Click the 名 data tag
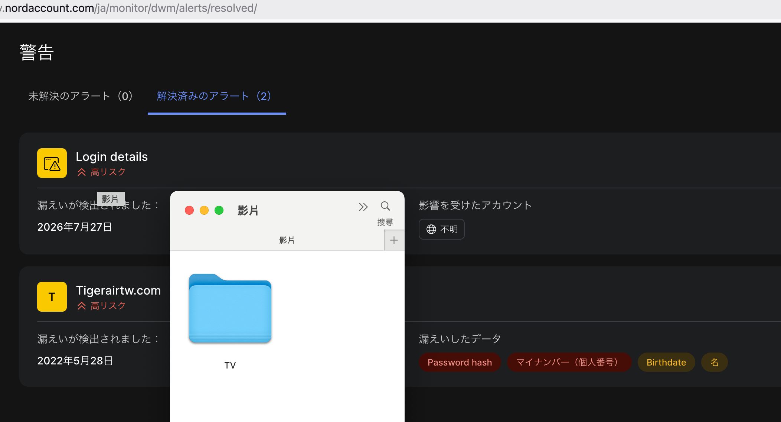The width and height of the screenshot is (781, 422). [715, 362]
